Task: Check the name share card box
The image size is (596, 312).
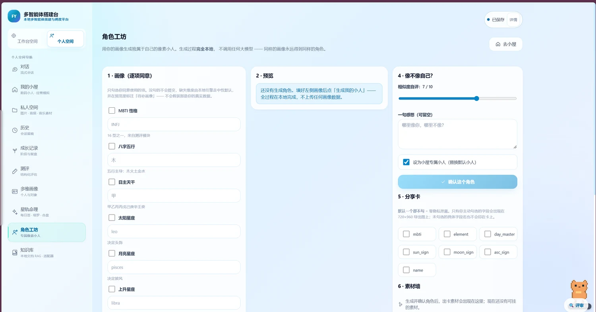Action: click(x=406, y=270)
